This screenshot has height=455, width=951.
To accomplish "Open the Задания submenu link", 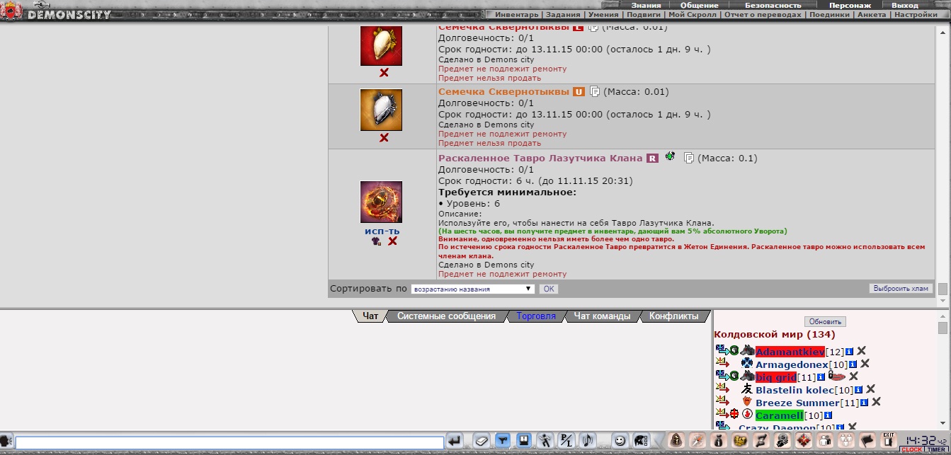I will [564, 14].
